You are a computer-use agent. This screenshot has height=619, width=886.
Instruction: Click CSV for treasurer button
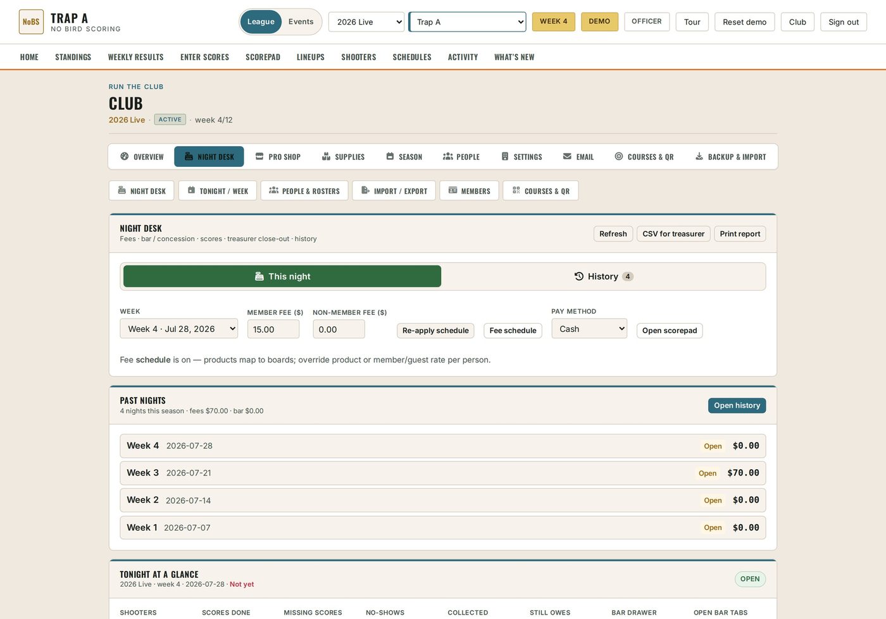click(673, 234)
